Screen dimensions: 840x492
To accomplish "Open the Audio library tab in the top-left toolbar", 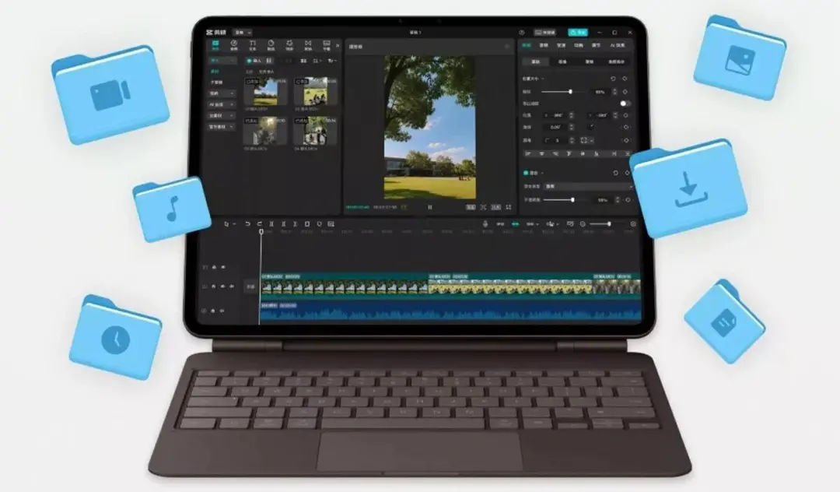I will click(234, 45).
